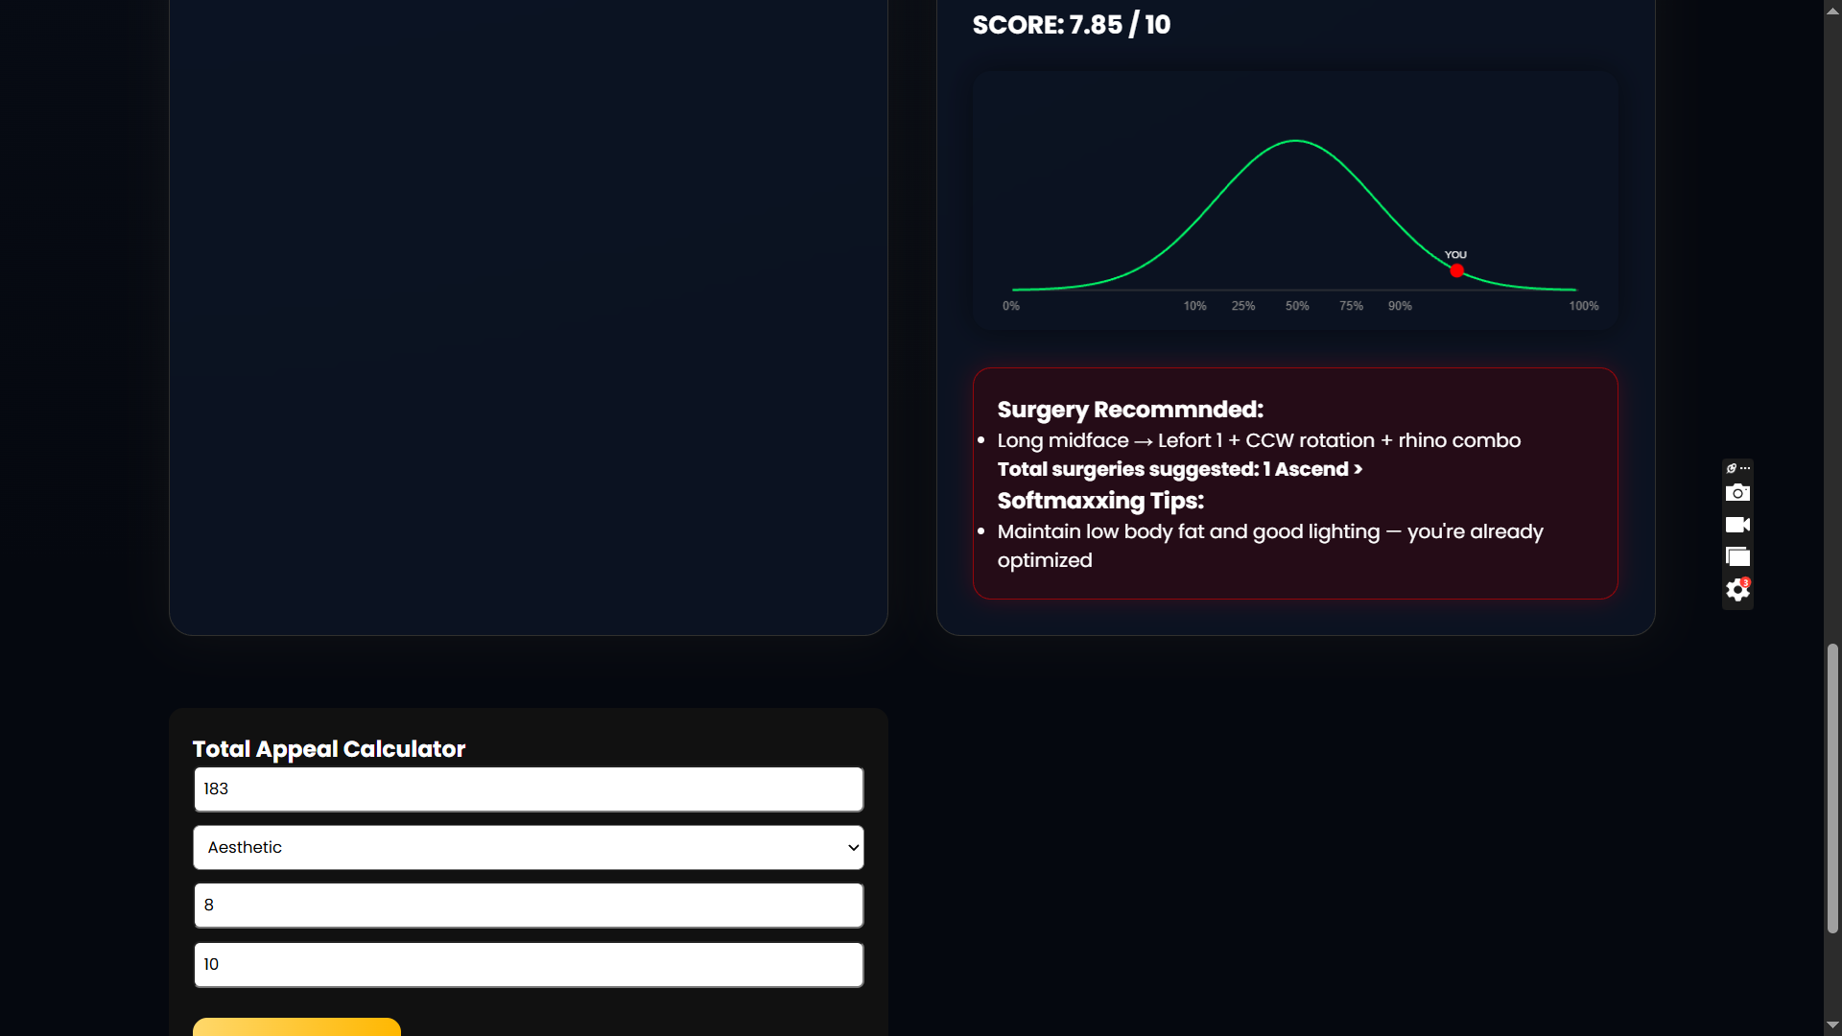1842x1036 pixels.
Task: Open the gallery stacked-windows icon
Action: 1737,557
